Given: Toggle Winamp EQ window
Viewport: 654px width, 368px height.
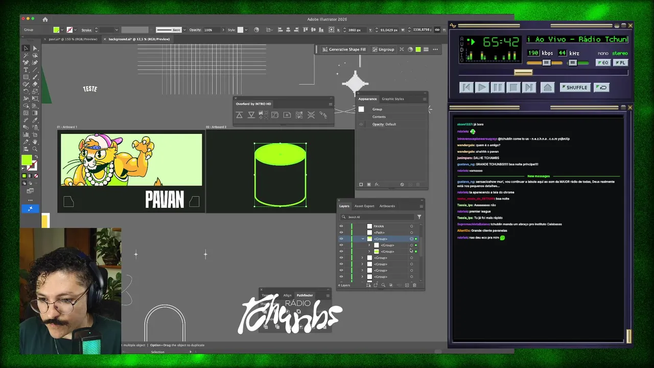Looking at the screenshot, I should coord(603,63).
